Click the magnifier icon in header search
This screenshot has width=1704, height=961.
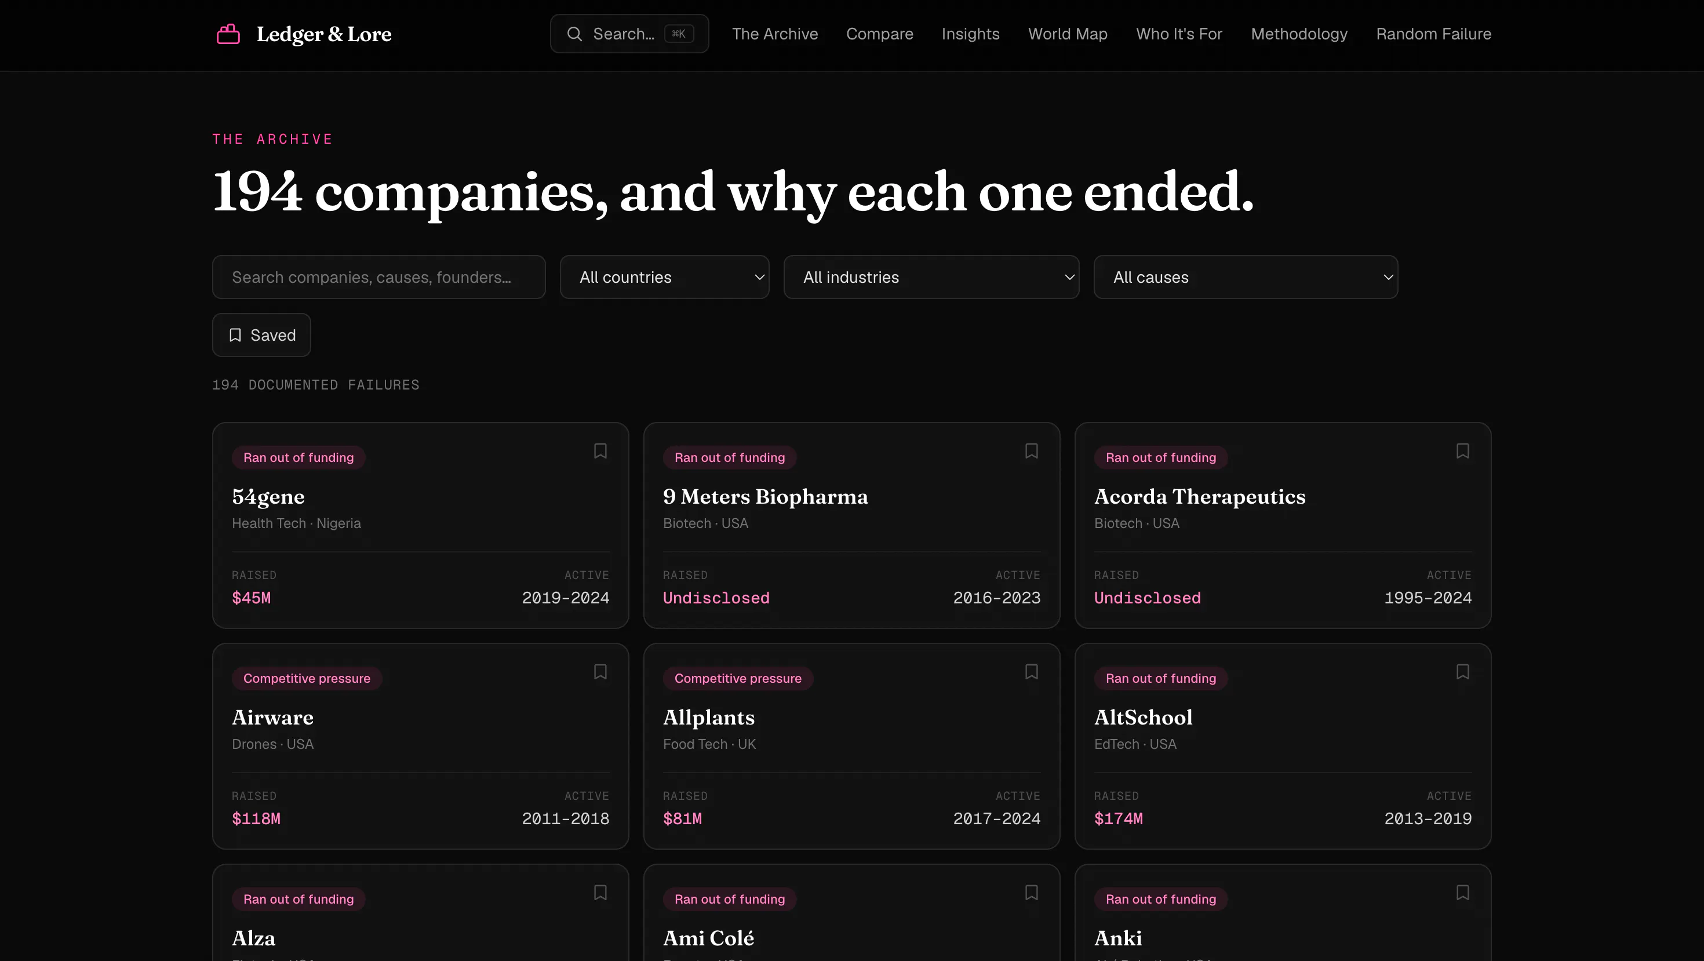pos(574,34)
